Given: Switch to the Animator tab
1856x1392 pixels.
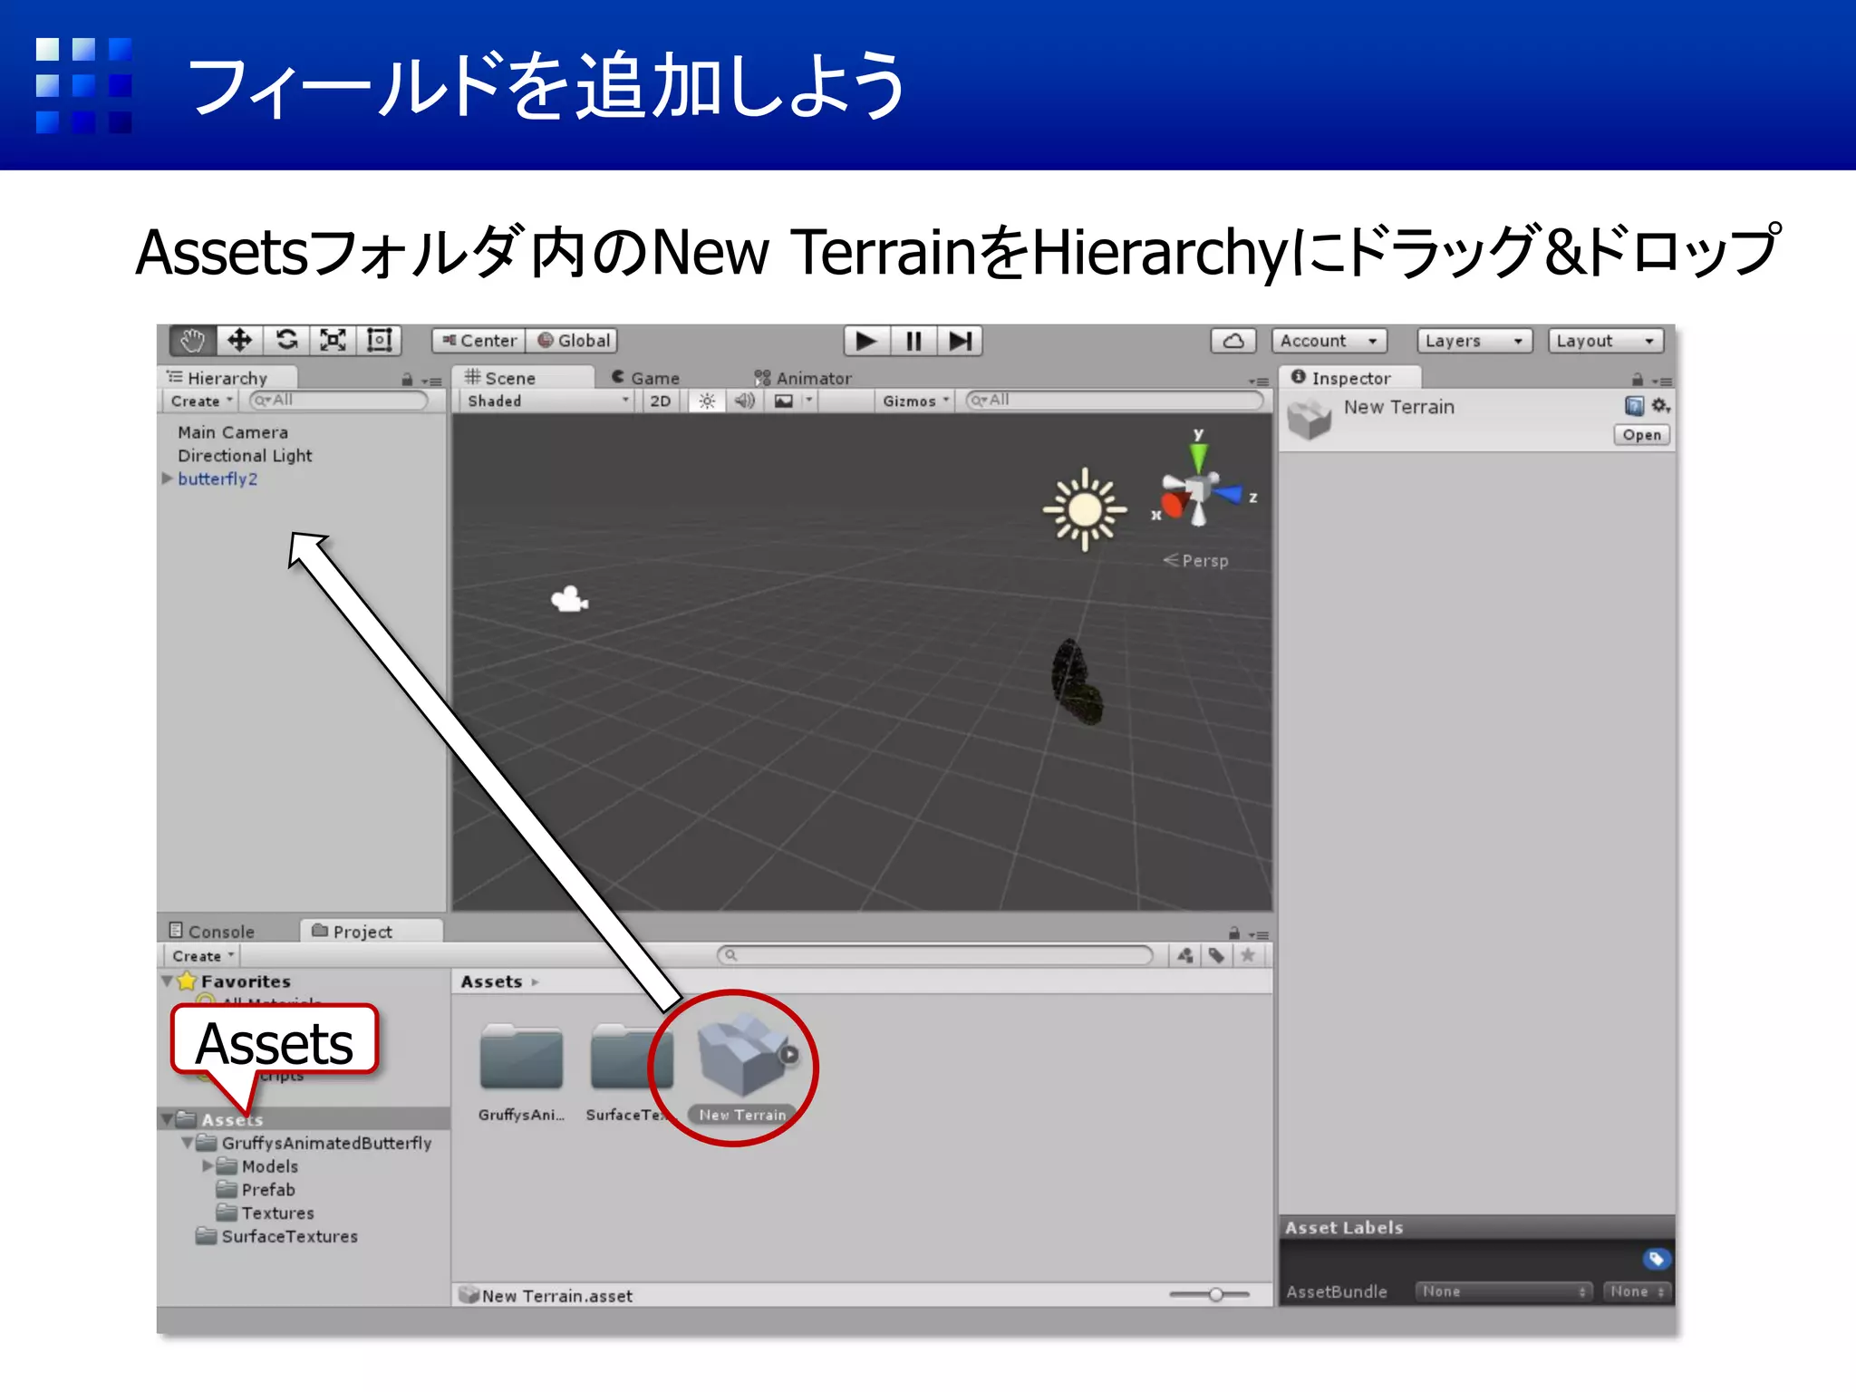Looking at the screenshot, I should coord(803,378).
